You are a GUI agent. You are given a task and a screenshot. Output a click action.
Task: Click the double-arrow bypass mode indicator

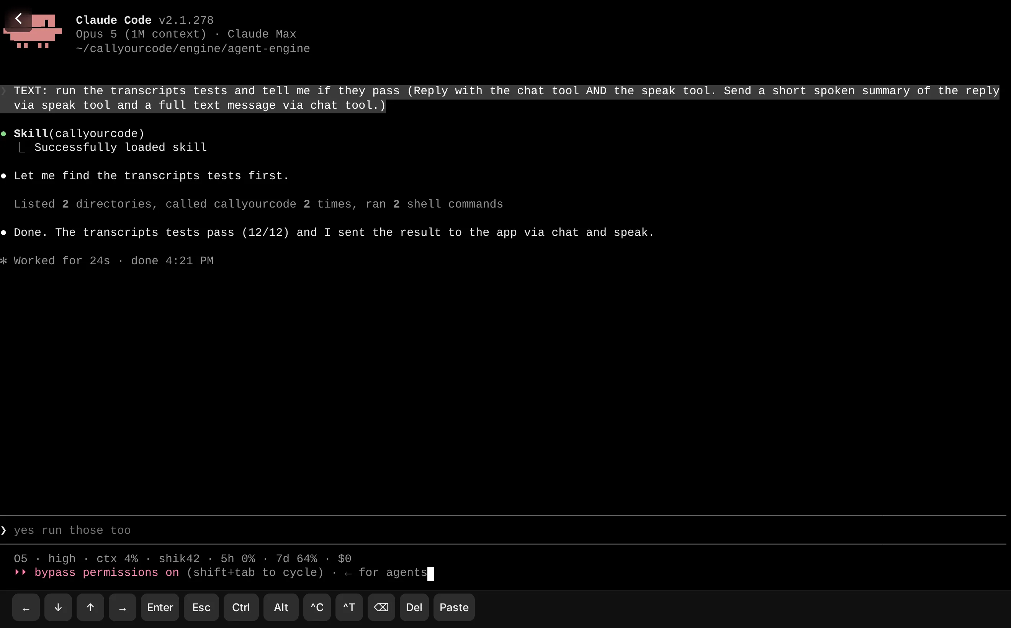coord(20,572)
